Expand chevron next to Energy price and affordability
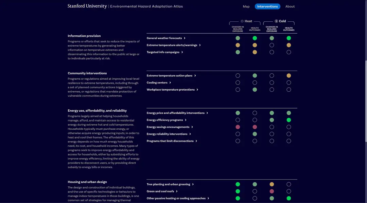367x203 pixels. coord(207,113)
